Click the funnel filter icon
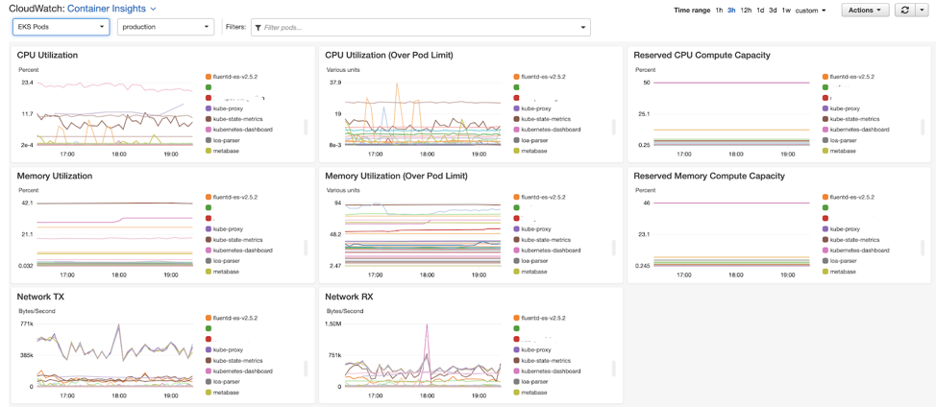Image resolution: width=936 pixels, height=407 pixels. pyautogui.click(x=258, y=28)
